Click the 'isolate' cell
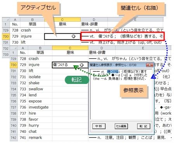 click(40, 77)
